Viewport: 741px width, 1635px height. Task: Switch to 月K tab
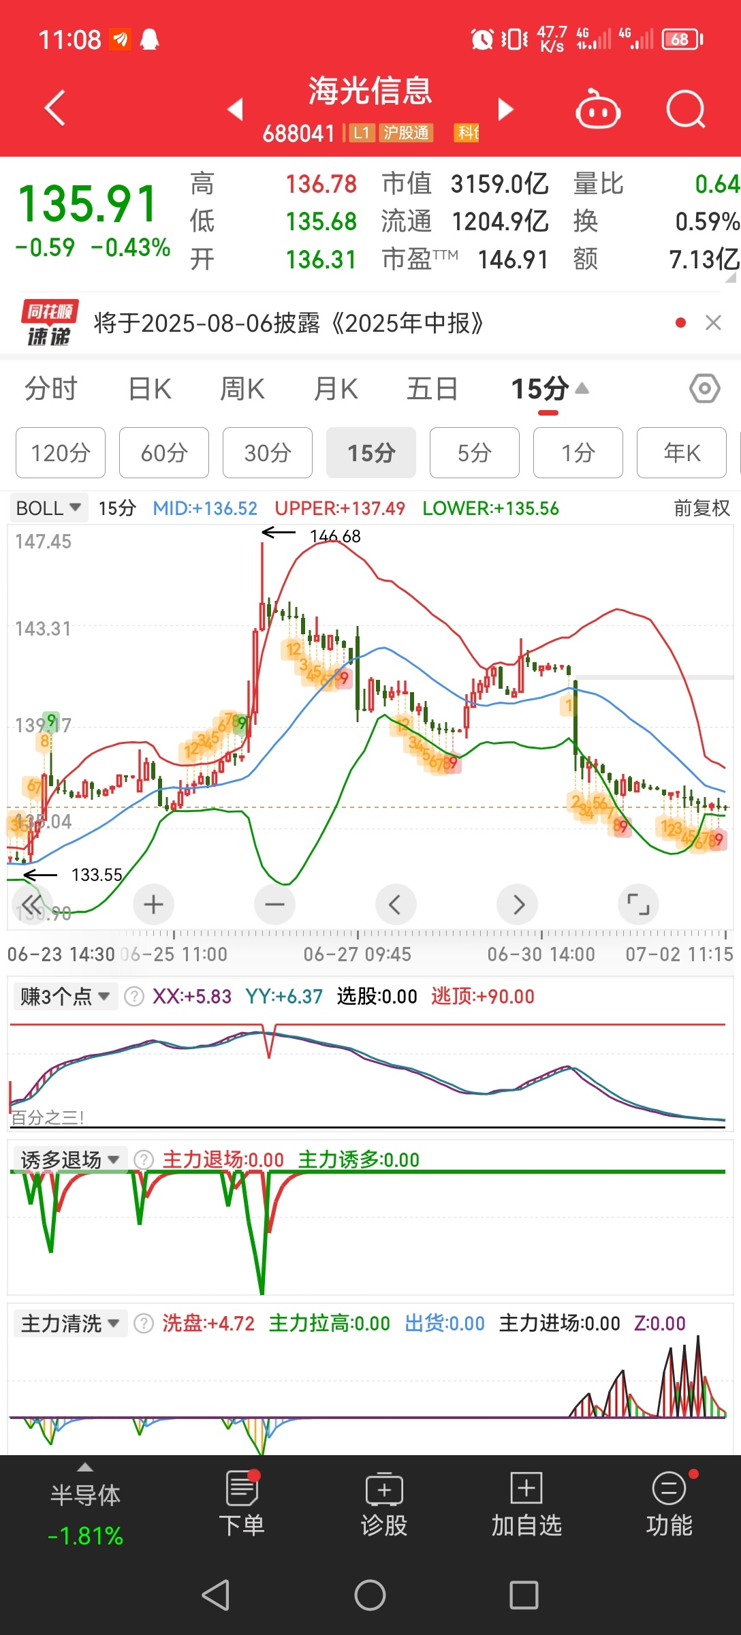pyautogui.click(x=336, y=389)
